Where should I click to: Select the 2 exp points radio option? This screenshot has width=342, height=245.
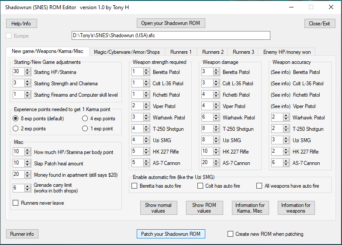coord(16,129)
